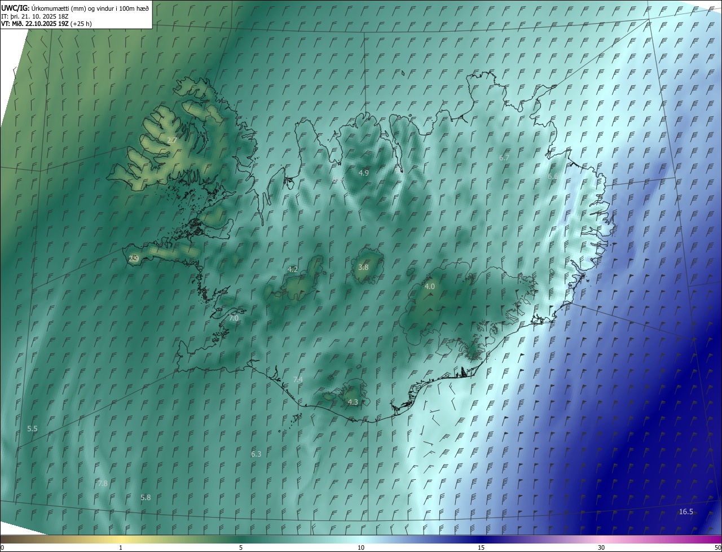Click the initial time line "IT: þri. 21. 10. 2025 18Z"
Viewport: 722px width, 552px height.
[x=35, y=16]
